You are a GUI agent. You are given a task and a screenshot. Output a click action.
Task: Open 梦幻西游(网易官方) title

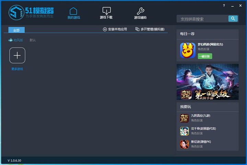pyautogui.click(x=210, y=44)
